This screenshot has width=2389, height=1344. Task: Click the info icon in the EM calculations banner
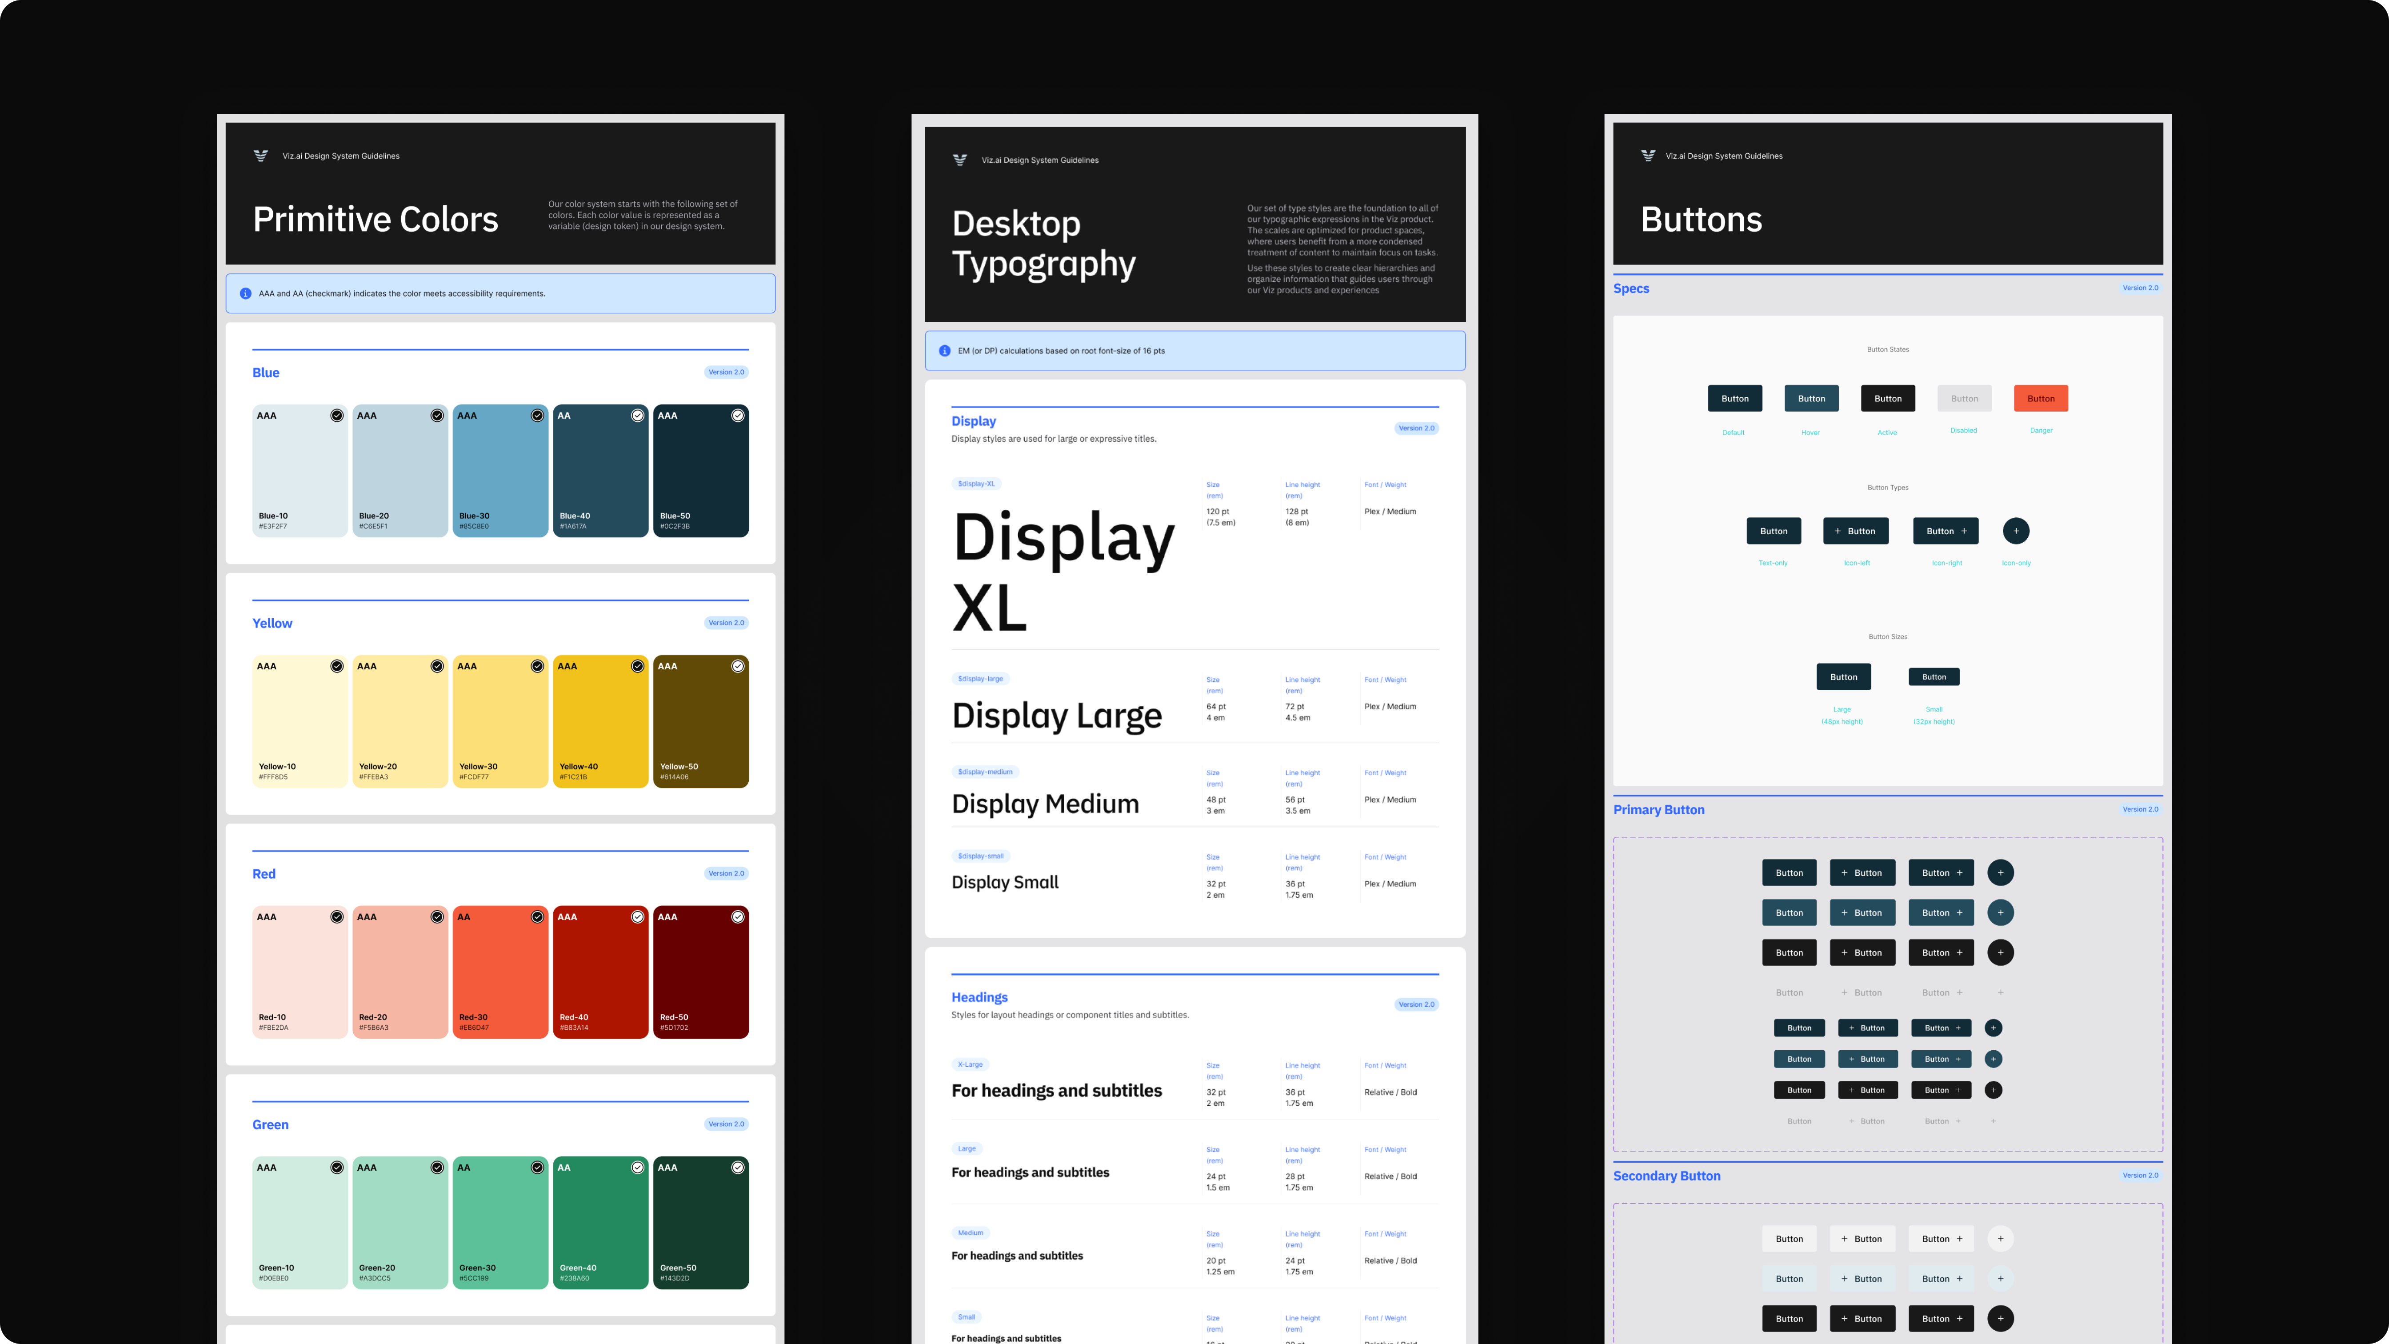(945, 351)
